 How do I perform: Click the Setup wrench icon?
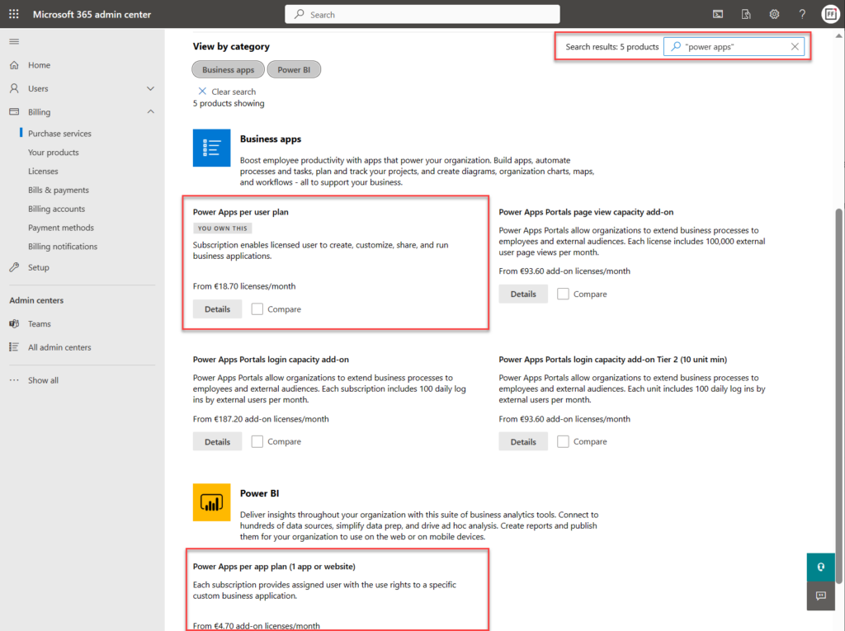point(14,267)
